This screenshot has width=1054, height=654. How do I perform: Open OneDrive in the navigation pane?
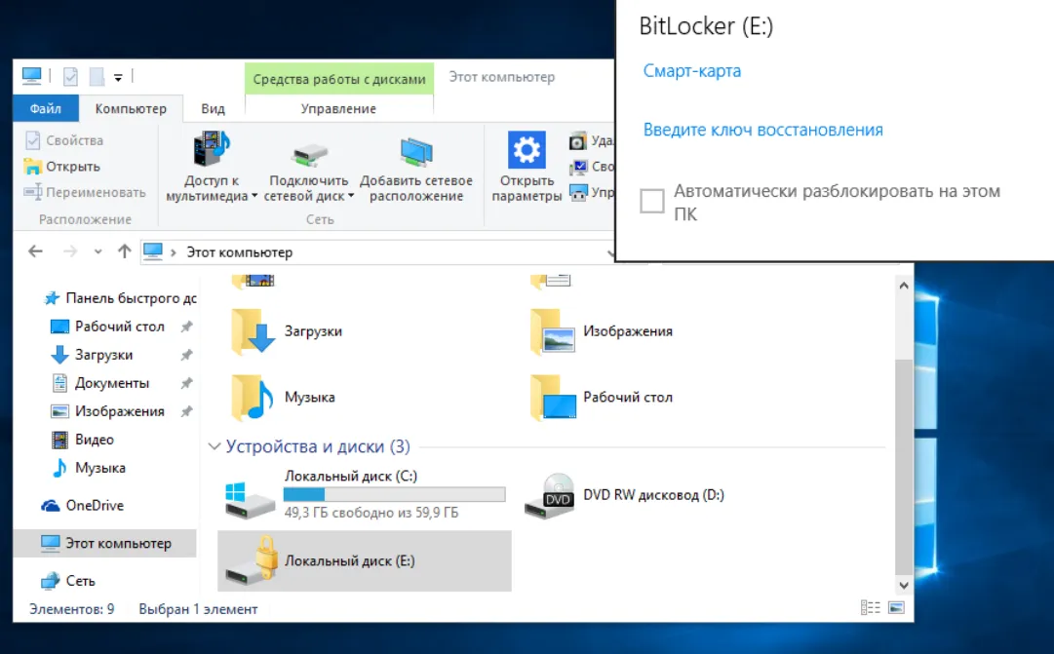pos(83,506)
